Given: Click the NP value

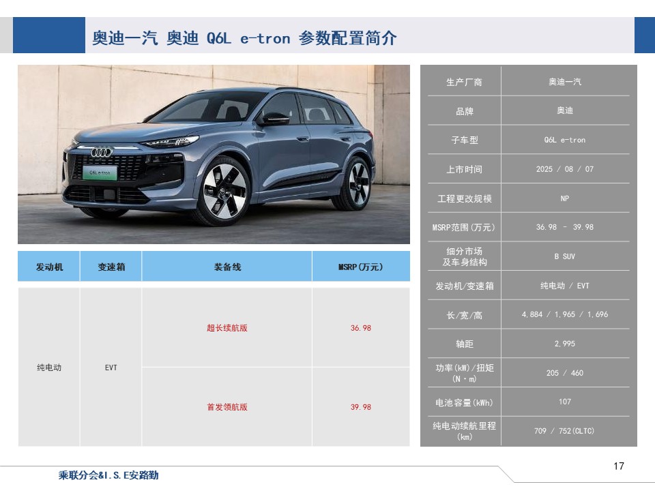Looking at the screenshot, I should 565,198.
